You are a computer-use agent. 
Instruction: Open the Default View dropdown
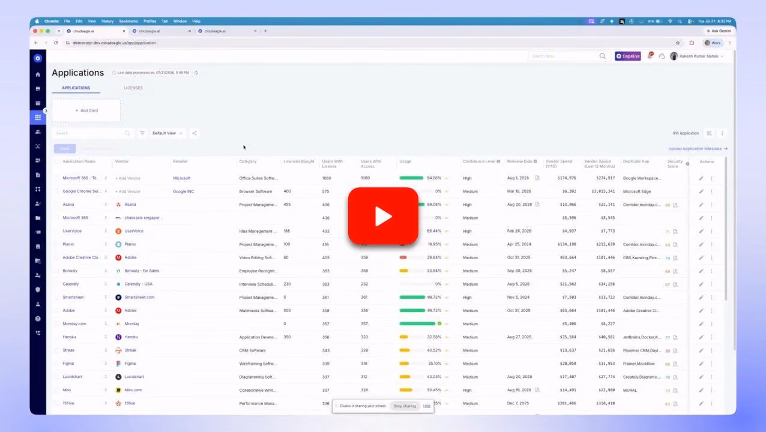click(x=167, y=133)
